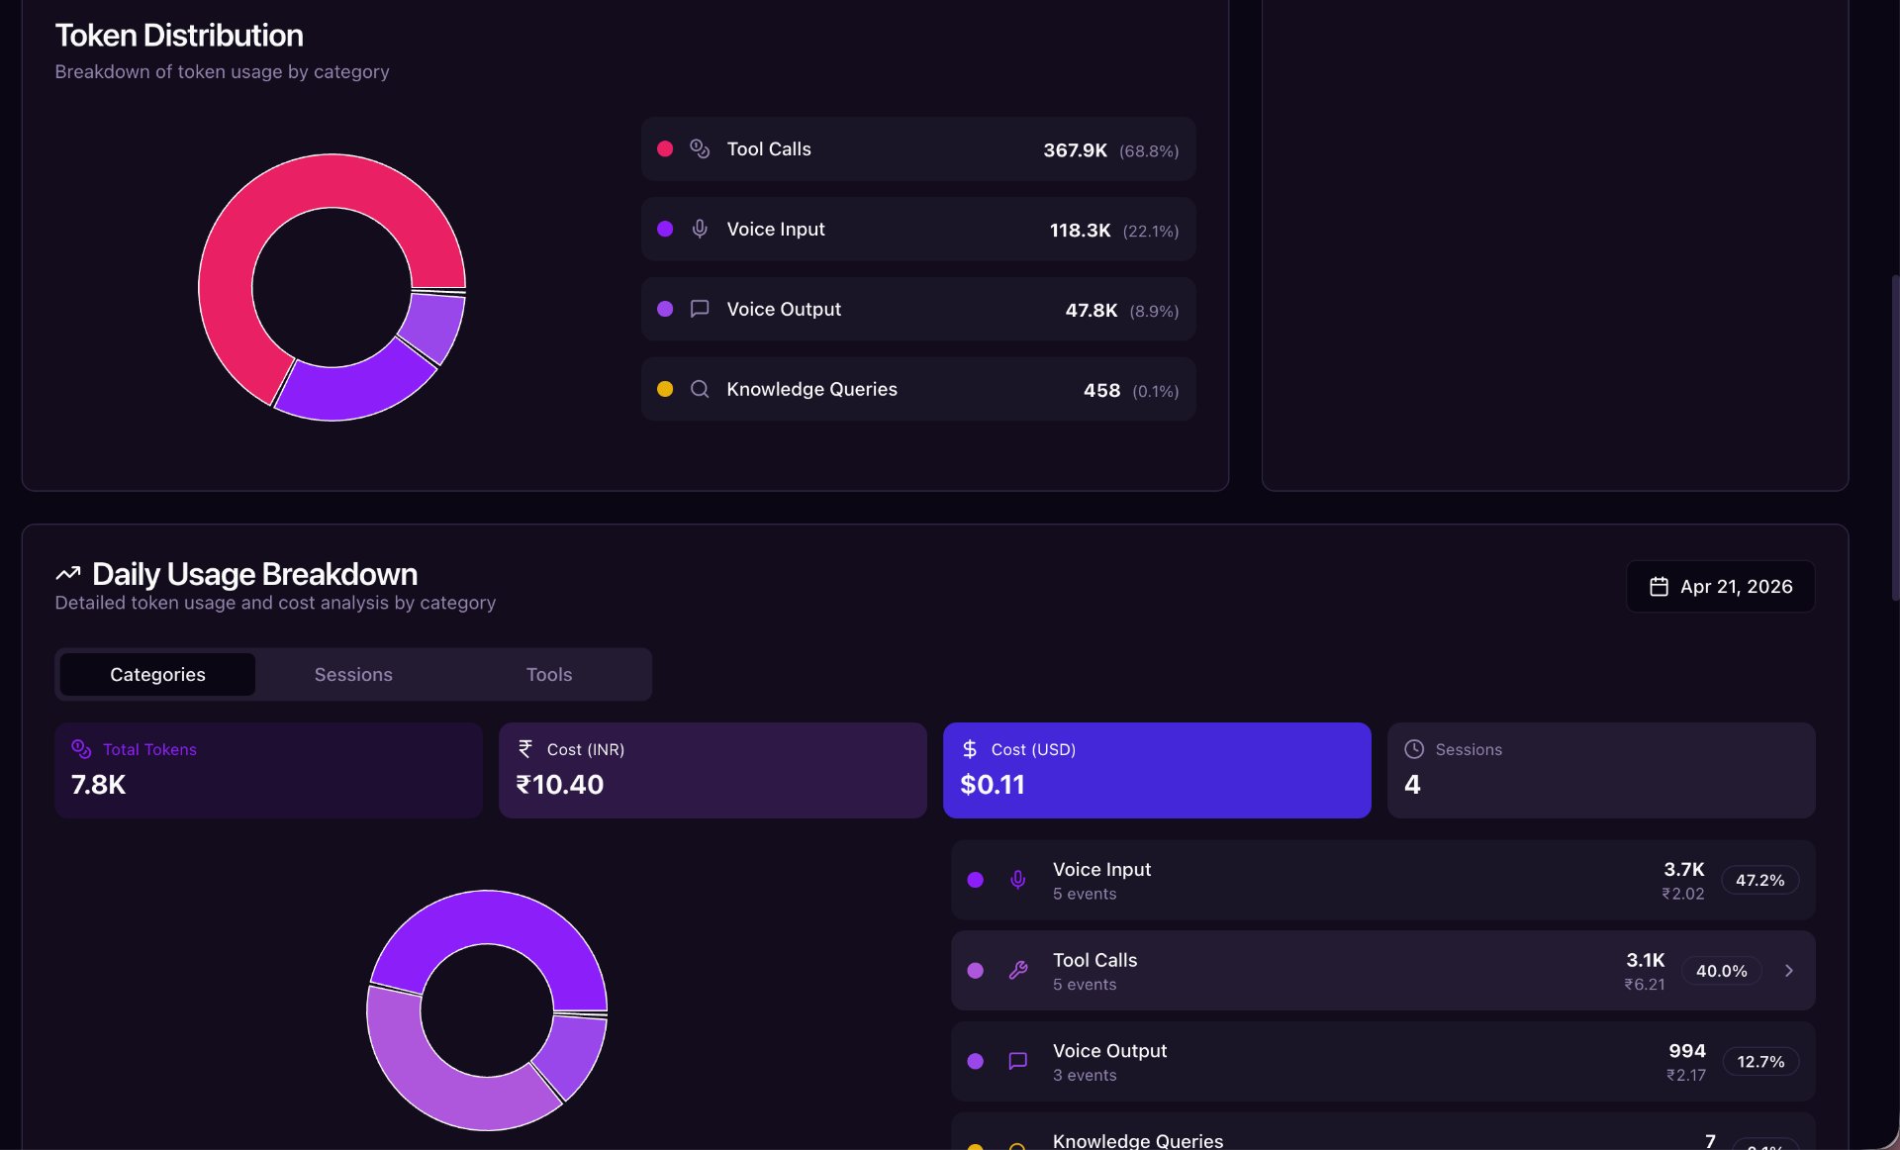The image size is (1900, 1150).
Task: Open the Apr 21, 2026 date picker
Action: tap(1720, 587)
